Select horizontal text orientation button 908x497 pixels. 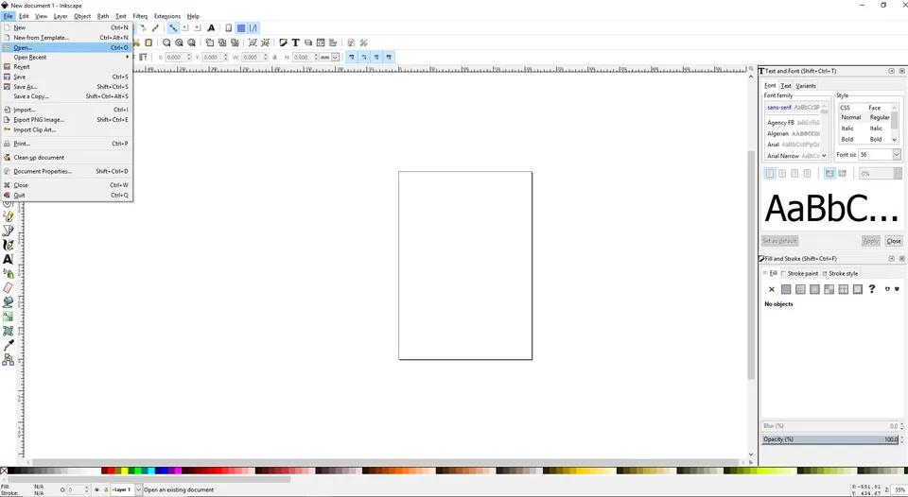pos(829,173)
